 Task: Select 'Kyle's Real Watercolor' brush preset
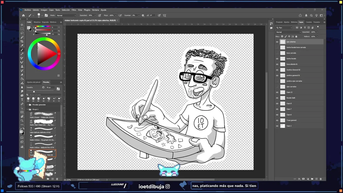(43, 123)
